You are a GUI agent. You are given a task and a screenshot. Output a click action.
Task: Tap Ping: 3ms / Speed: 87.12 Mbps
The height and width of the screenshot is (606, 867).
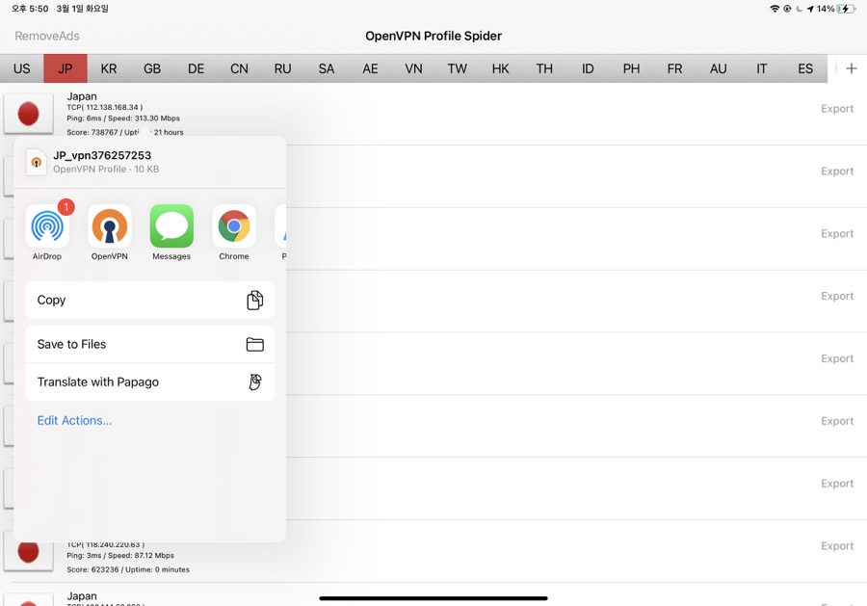pyautogui.click(x=120, y=556)
